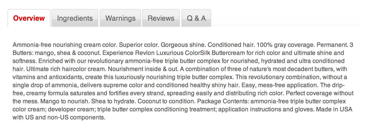Open the Warnings tab

pyautogui.click(x=120, y=18)
